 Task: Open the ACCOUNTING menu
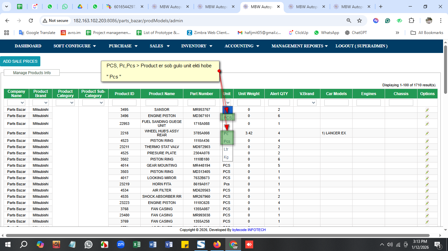242,46
